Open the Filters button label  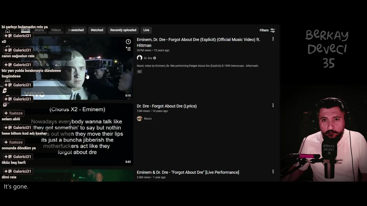[264, 30]
